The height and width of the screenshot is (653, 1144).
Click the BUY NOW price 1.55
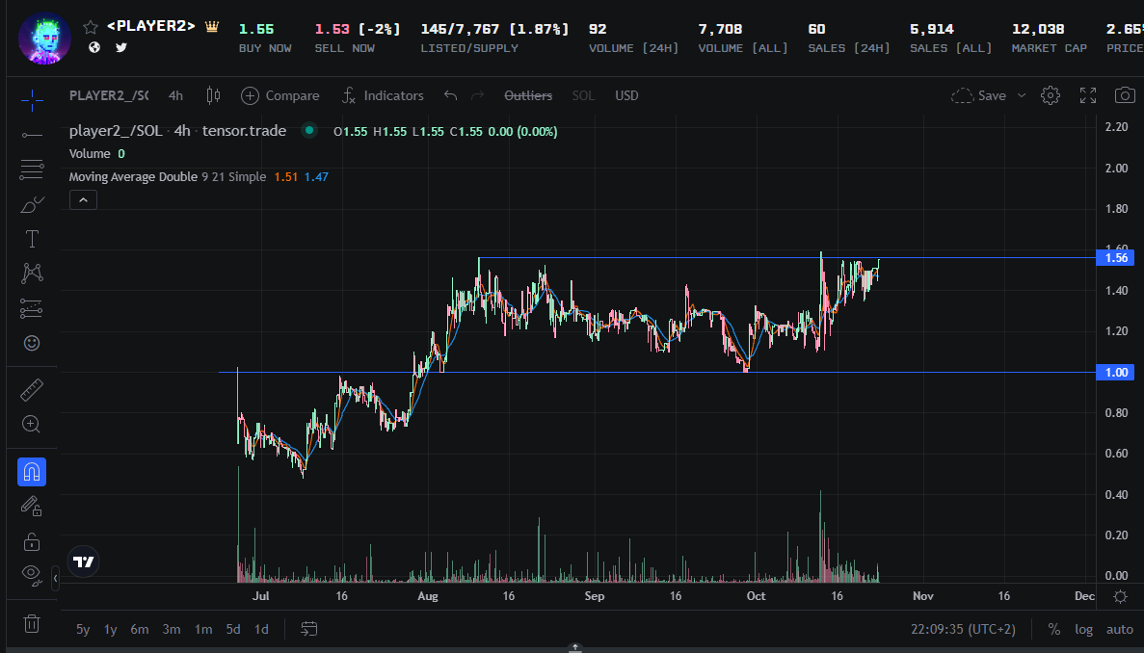[x=256, y=29]
